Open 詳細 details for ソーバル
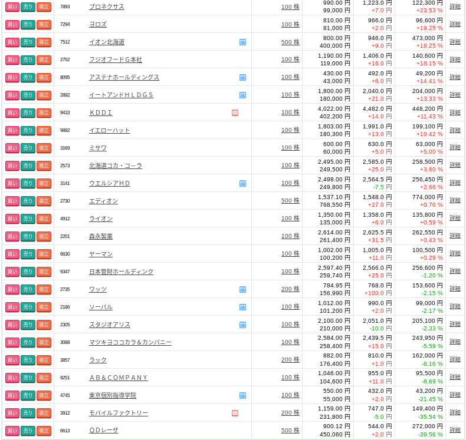 455,306
